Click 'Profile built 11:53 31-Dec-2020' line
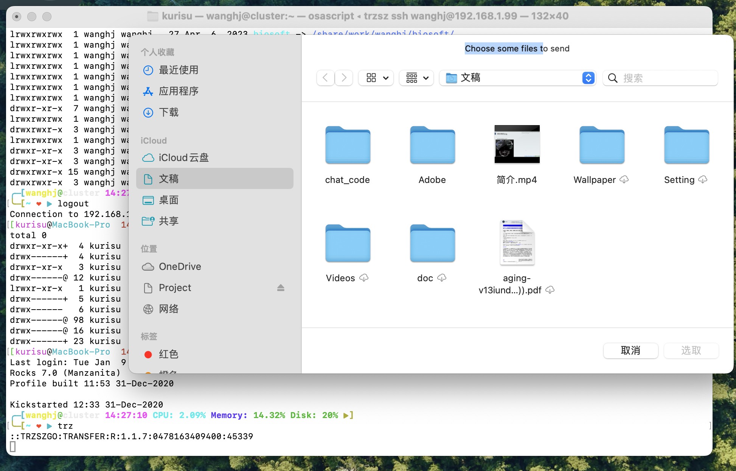The width and height of the screenshot is (736, 471). click(x=92, y=383)
